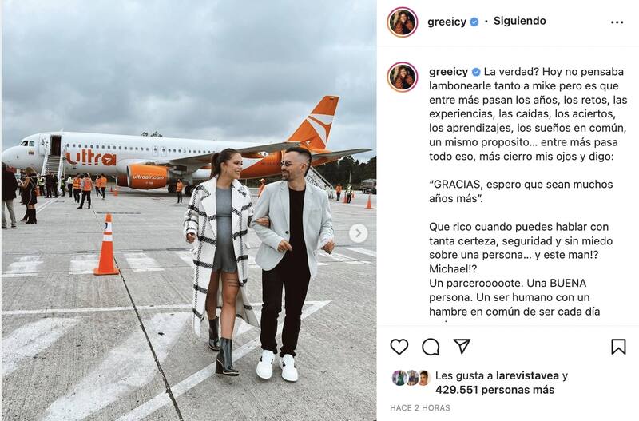View the 429.551 personas más likes list

[494, 390]
